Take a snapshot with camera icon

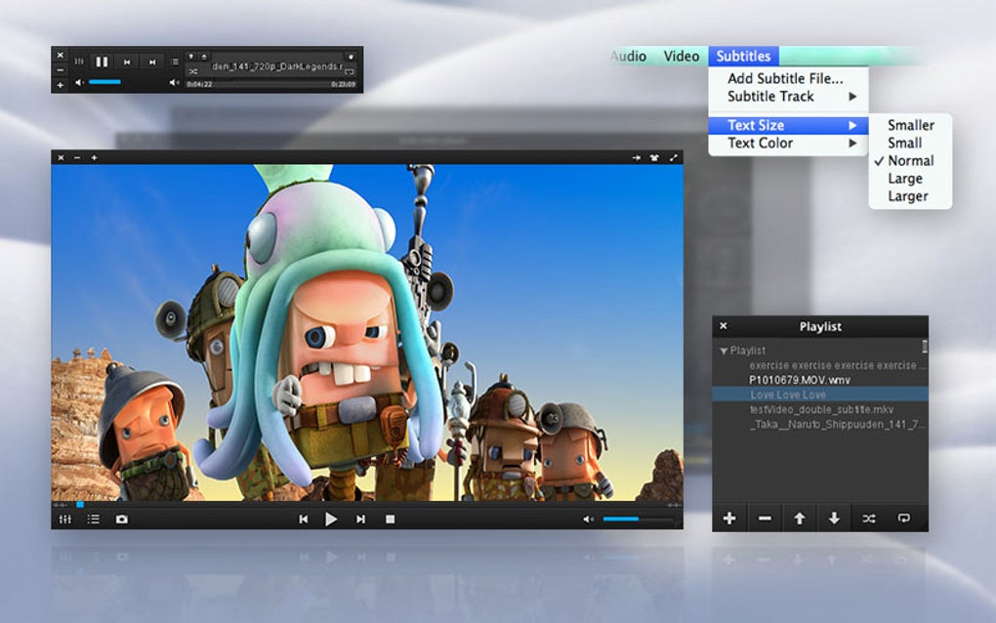(121, 519)
